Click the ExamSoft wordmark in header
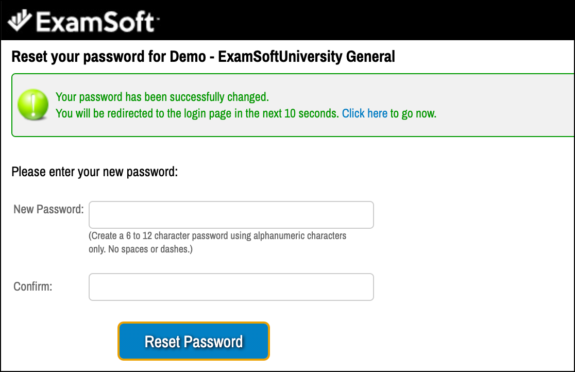 point(94,22)
